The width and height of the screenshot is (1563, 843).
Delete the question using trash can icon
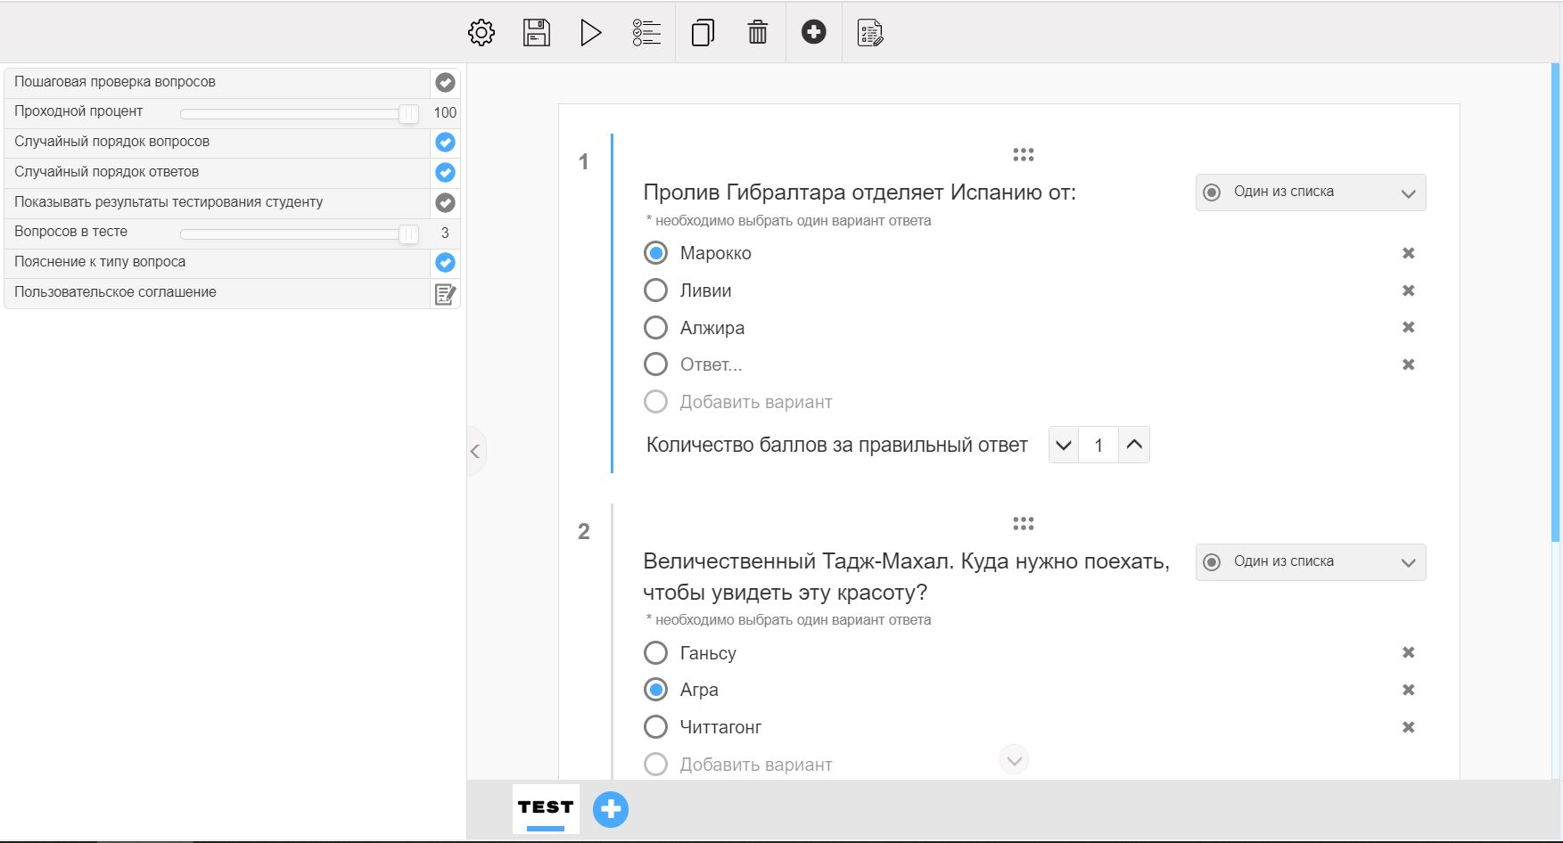point(757,33)
